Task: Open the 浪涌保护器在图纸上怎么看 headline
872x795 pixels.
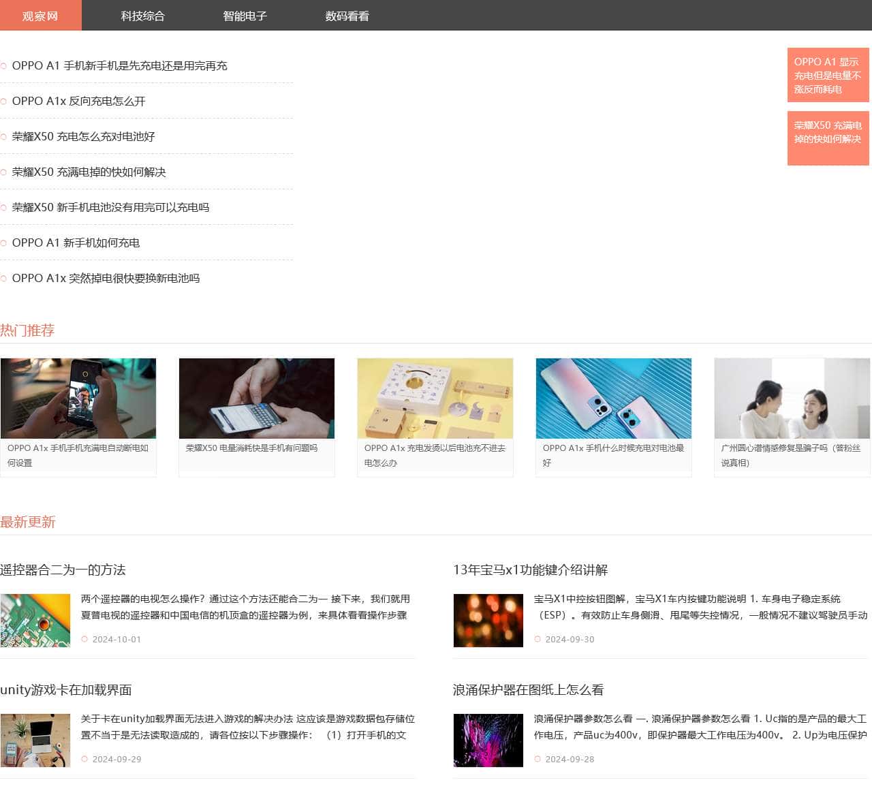Action: pos(528,690)
